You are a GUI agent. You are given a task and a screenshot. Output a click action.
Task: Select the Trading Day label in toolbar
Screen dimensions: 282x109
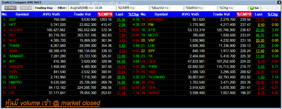pos(44,8)
